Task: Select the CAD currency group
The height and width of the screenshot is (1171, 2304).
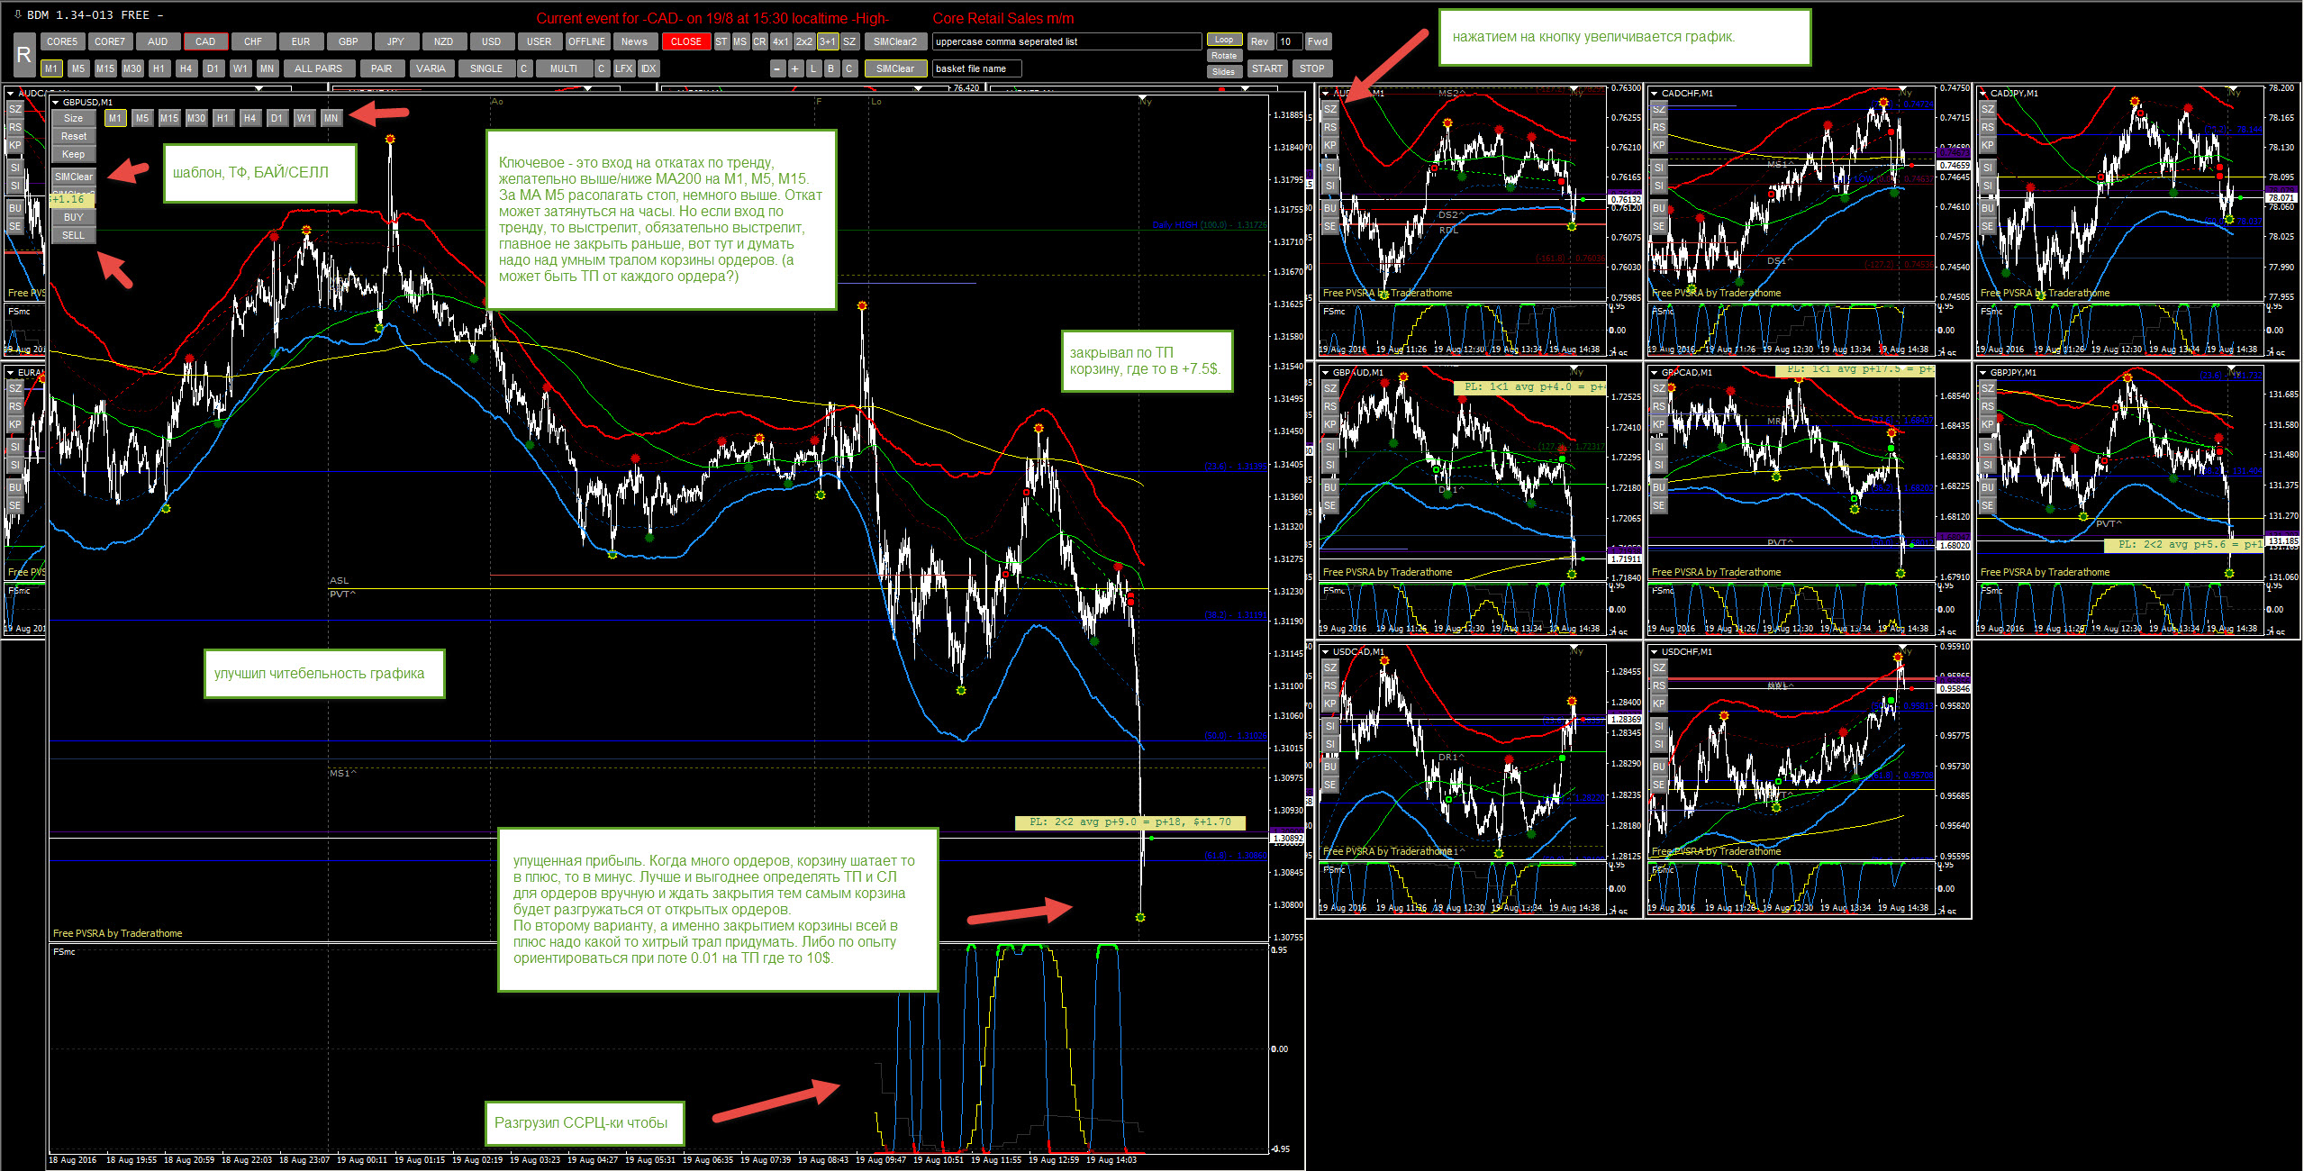Action: [x=205, y=41]
